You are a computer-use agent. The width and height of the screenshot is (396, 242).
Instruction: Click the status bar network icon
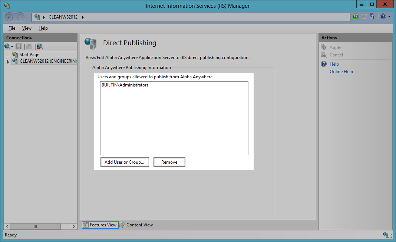coord(386,235)
